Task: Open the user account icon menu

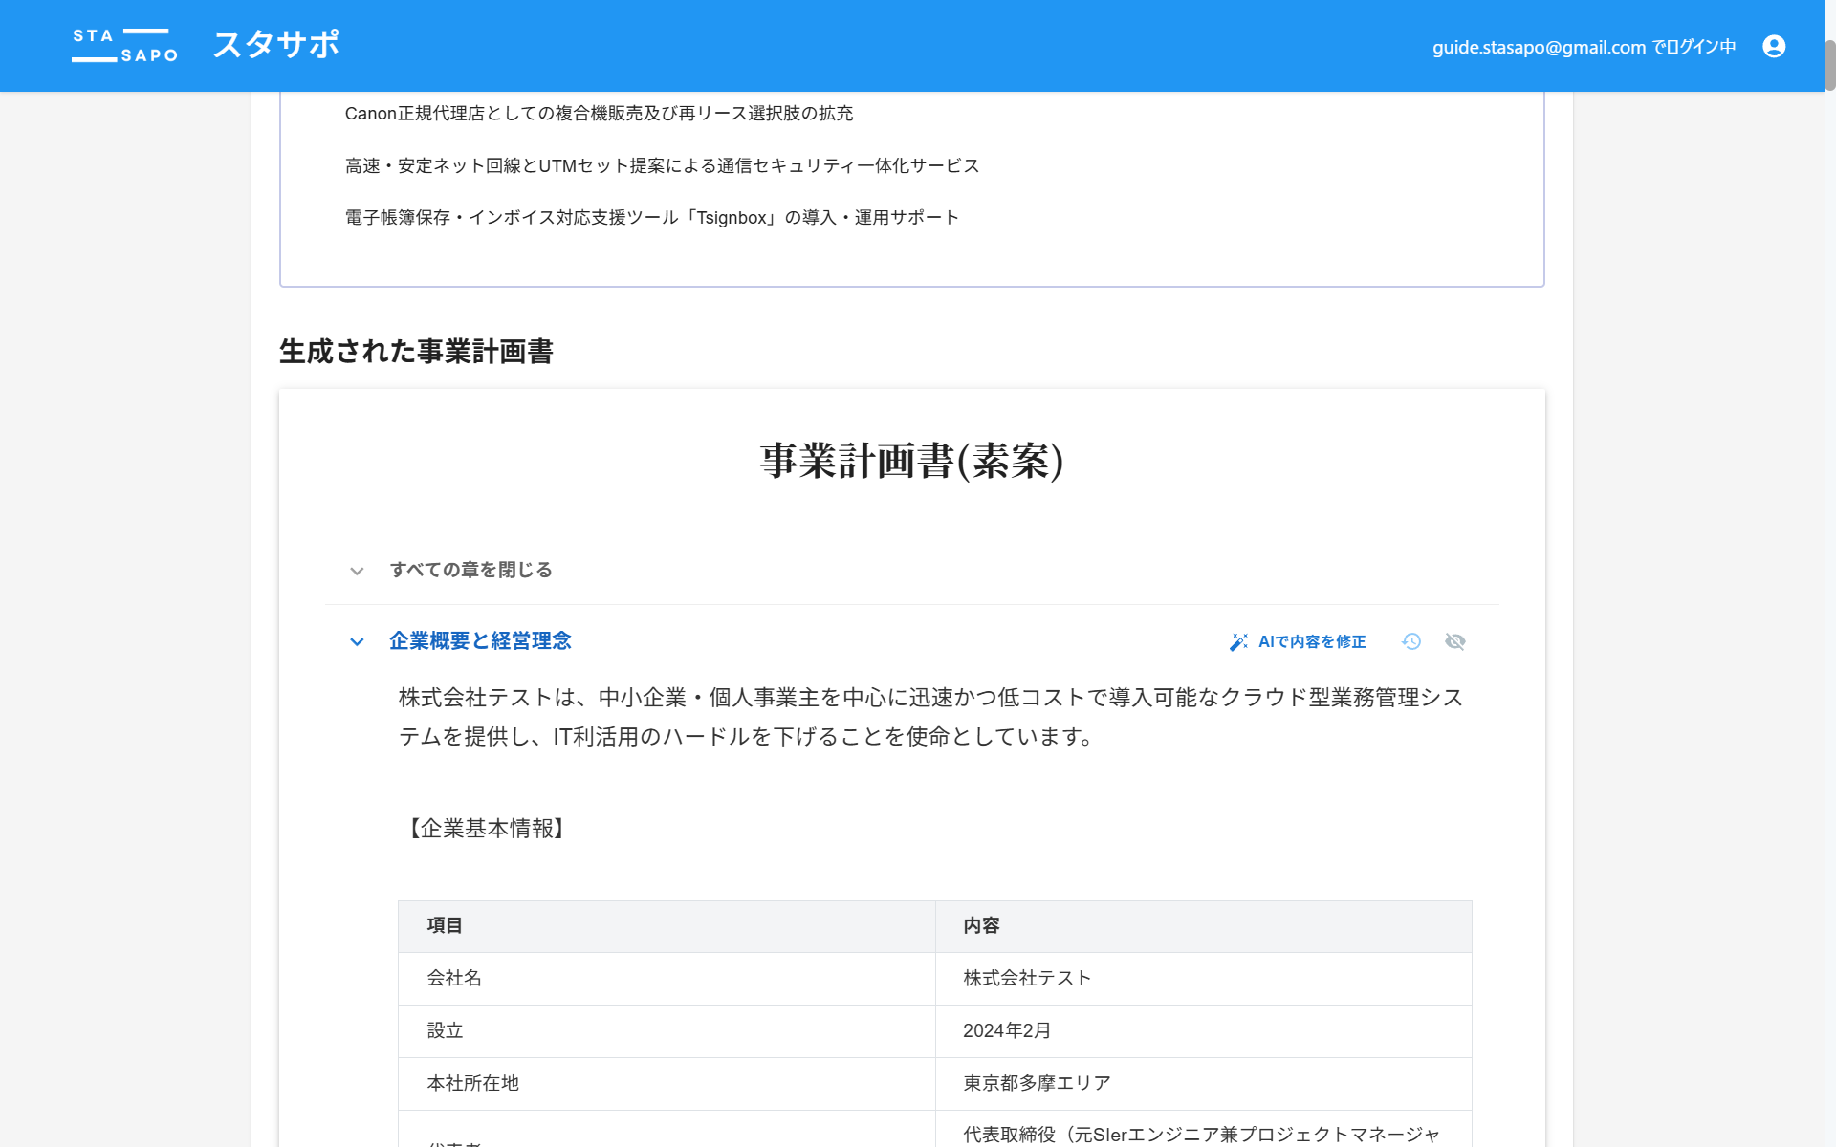Action: coord(1774,46)
